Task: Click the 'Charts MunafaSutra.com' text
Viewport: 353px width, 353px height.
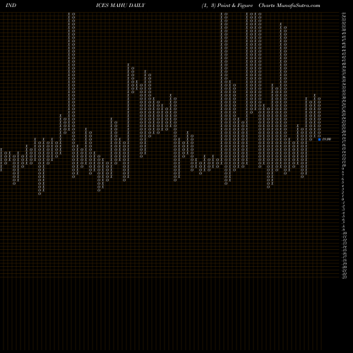Action: click(x=289, y=6)
